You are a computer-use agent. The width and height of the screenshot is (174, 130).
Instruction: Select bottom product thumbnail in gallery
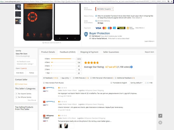18,21
